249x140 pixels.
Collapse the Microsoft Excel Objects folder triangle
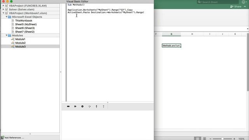click(7, 17)
